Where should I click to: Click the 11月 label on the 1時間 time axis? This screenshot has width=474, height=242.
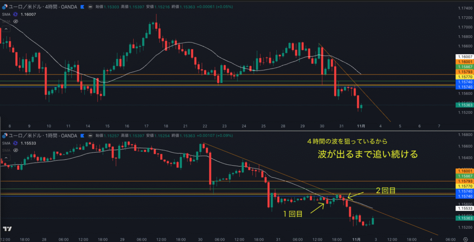pyautogui.click(x=357, y=239)
